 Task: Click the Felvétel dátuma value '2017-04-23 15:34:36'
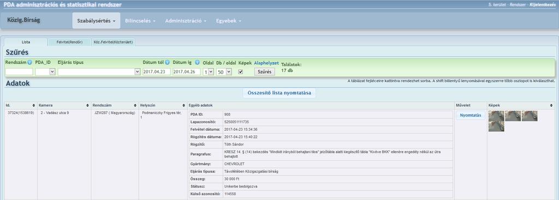(x=241, y=129)
